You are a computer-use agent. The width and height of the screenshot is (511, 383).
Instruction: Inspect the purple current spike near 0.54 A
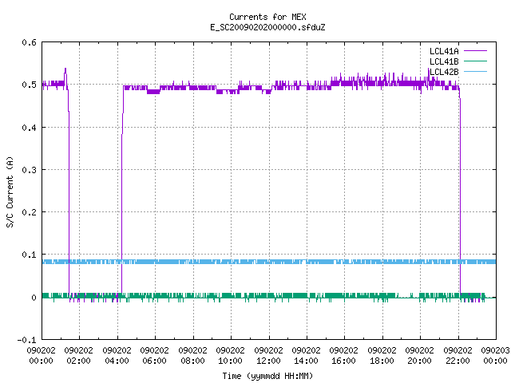point(65,76)
